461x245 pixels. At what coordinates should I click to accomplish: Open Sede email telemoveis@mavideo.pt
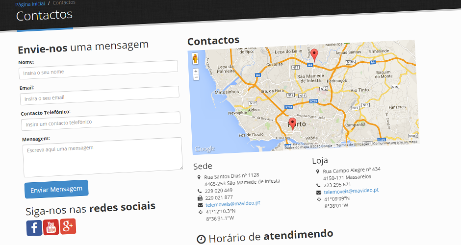[233, 203]
